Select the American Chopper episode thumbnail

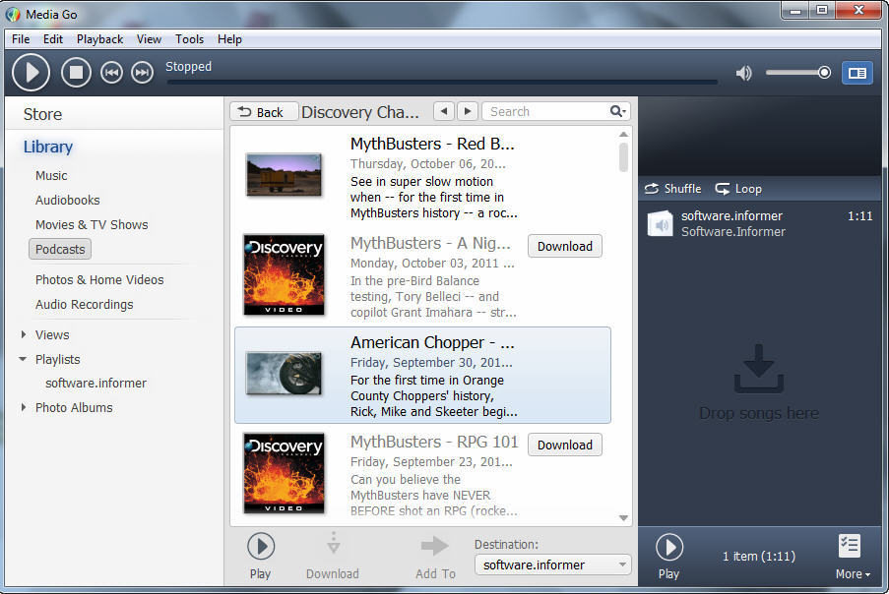(x=284, y=376)
